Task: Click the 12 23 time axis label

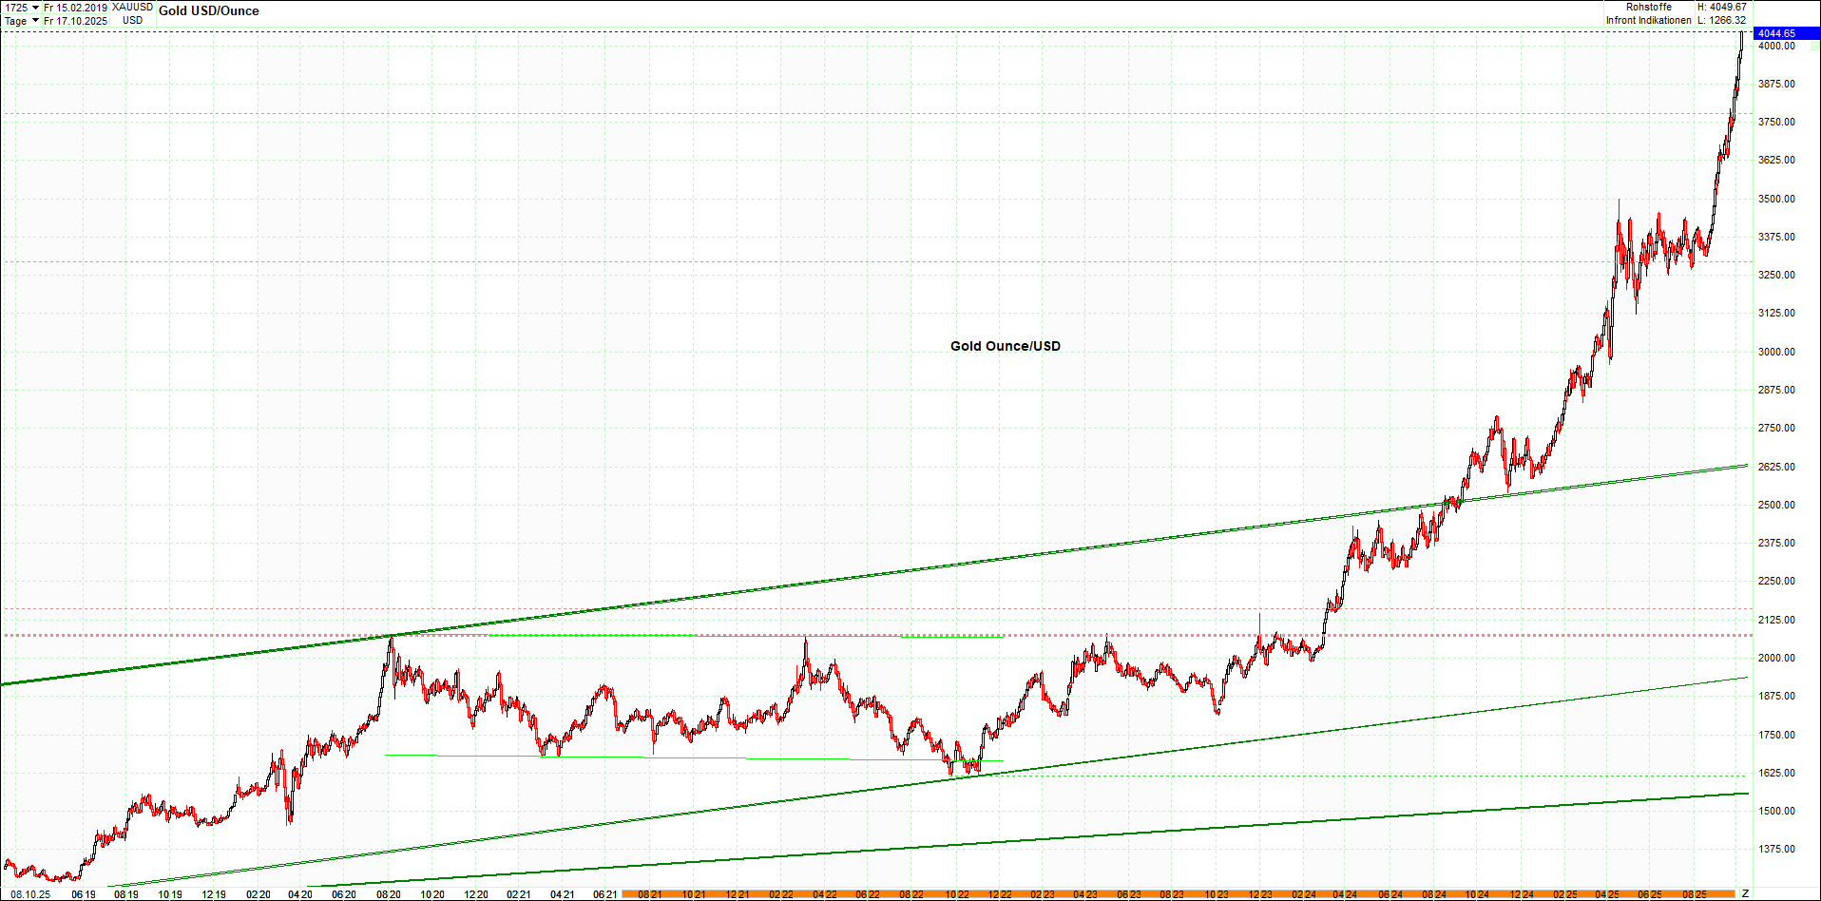Action: pyautogui.click(x=1260, y=894)
